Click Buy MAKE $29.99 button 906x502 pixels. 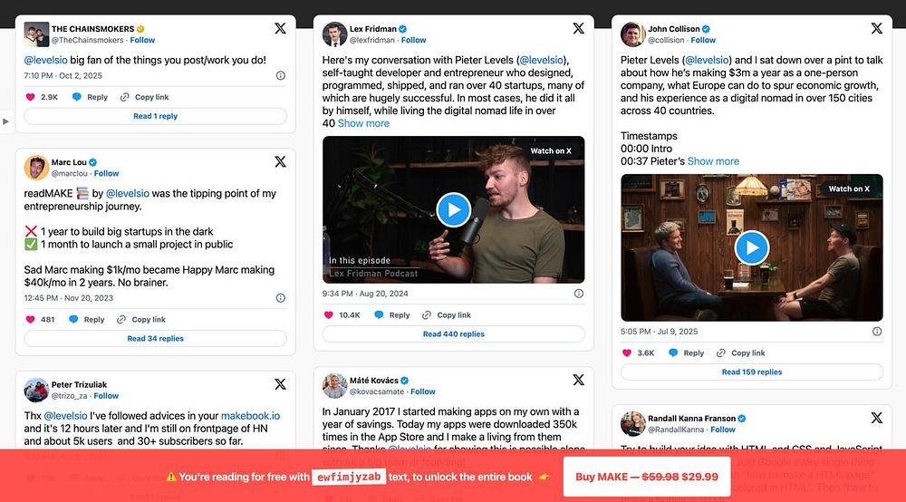click(647, 477)
